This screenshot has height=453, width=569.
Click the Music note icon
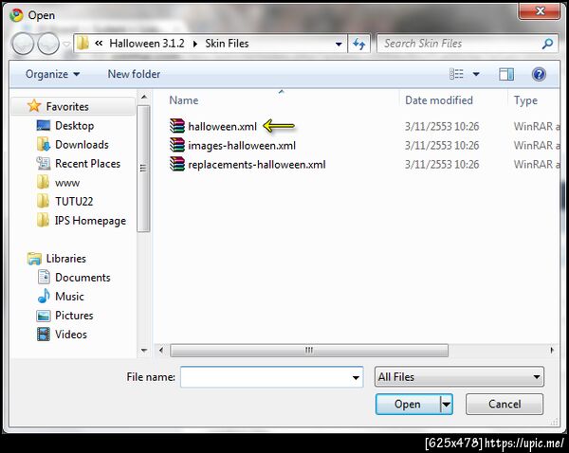[44, 296]
